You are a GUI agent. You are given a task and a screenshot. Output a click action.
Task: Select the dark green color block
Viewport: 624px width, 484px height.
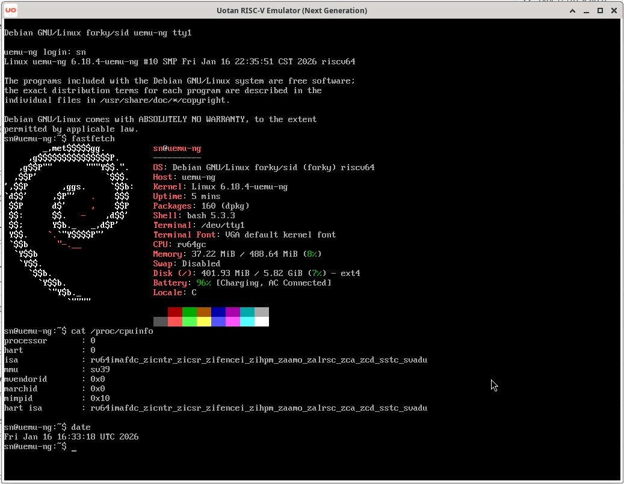tap(190, 312)
